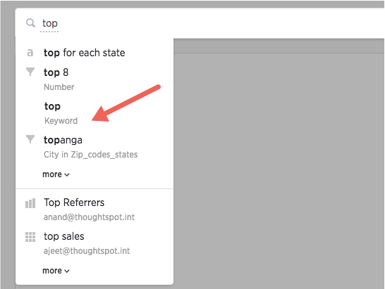This screenshot has height=289, width=385.
Task: Pick the 'top' Keyword suggestion
Action: click(94, 113)
